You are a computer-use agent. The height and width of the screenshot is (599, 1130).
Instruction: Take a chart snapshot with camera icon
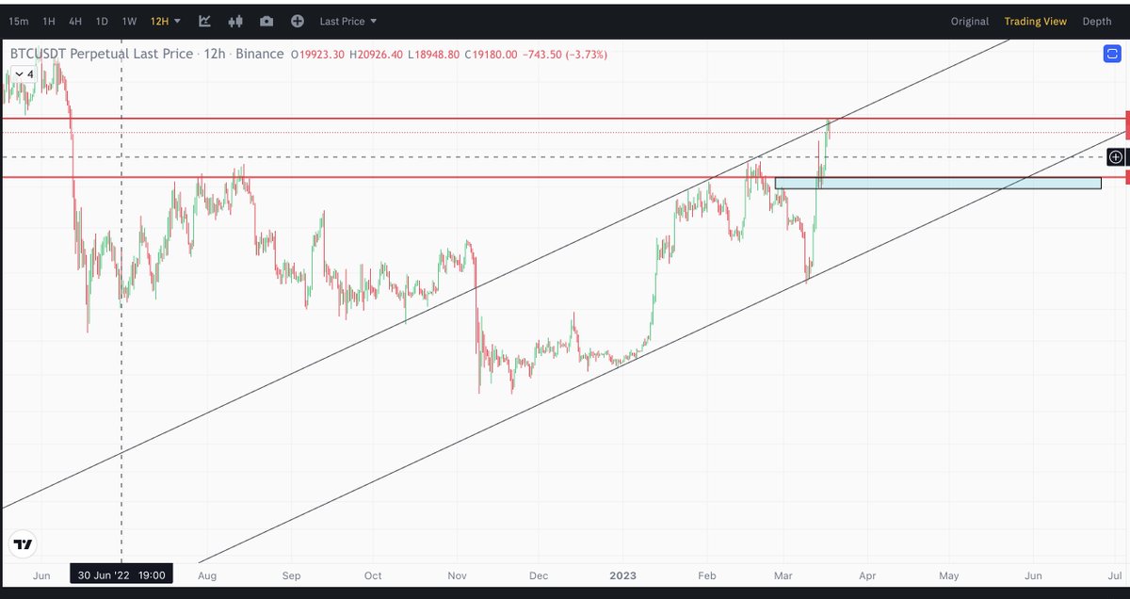pyautogui.click(x=267, y=21)
